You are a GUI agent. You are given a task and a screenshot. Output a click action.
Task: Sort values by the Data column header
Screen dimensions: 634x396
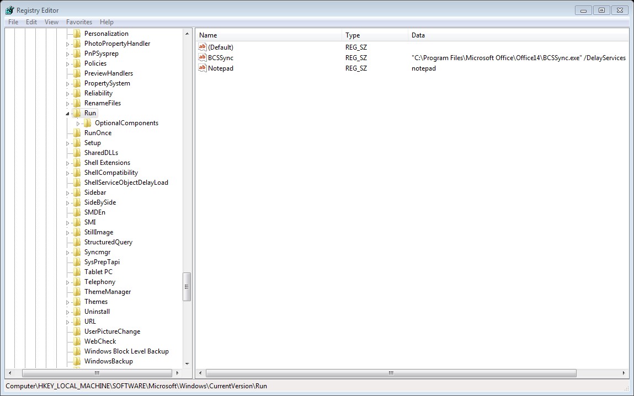click(518, 35)
